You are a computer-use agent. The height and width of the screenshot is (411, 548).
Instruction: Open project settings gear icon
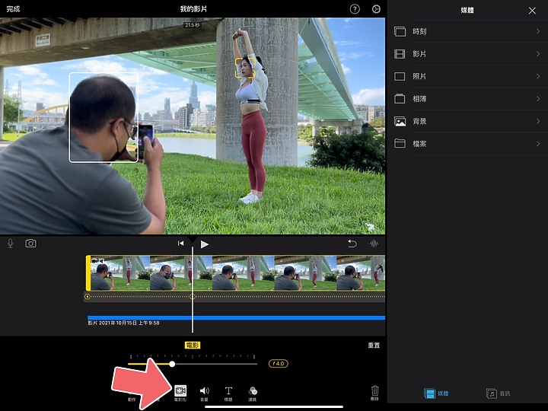[376, 9]
